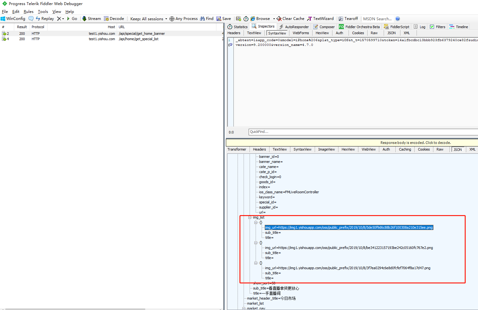This screenshot has height=310, width=478.
Task: Sort sessions by Protocol column header
Action: (x=38, y=27)
